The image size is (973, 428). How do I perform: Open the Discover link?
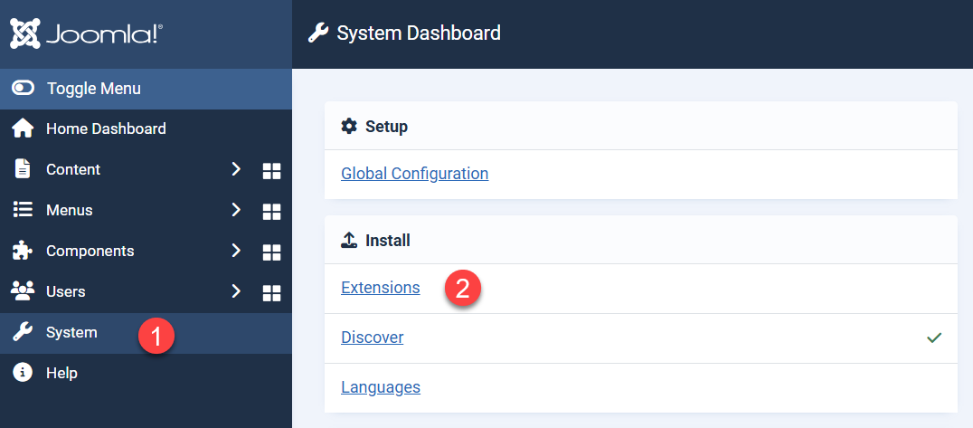(373, 338)
